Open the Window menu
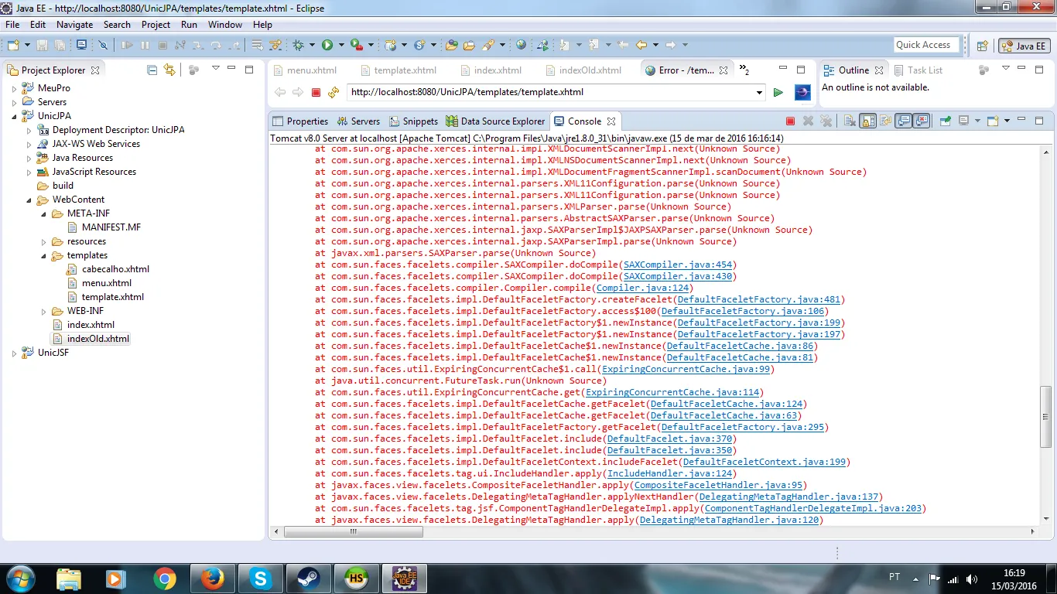1057x594 pixels. (x=224, y=25)
